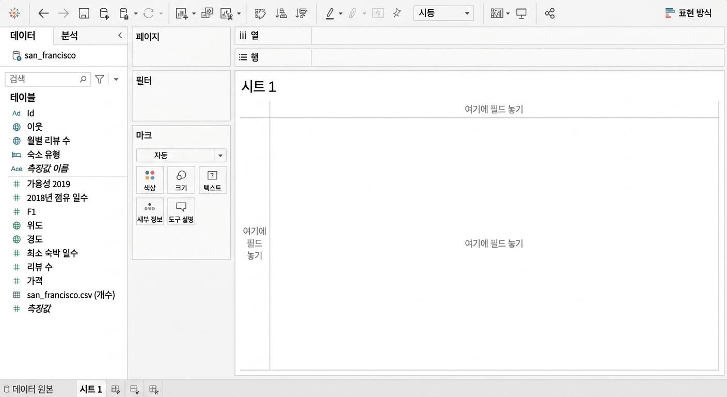This screenshot has width=727, height=397.
Task: Open dropdown arrow beside new worksheet icon
Action: point(194,14)
